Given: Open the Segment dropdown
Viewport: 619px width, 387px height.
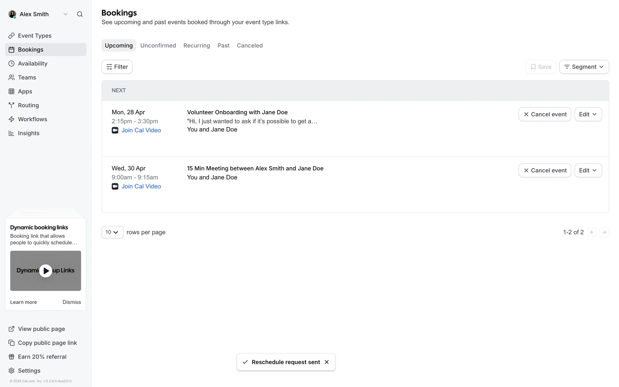Looking at the screenshot, I should [584, 67].
